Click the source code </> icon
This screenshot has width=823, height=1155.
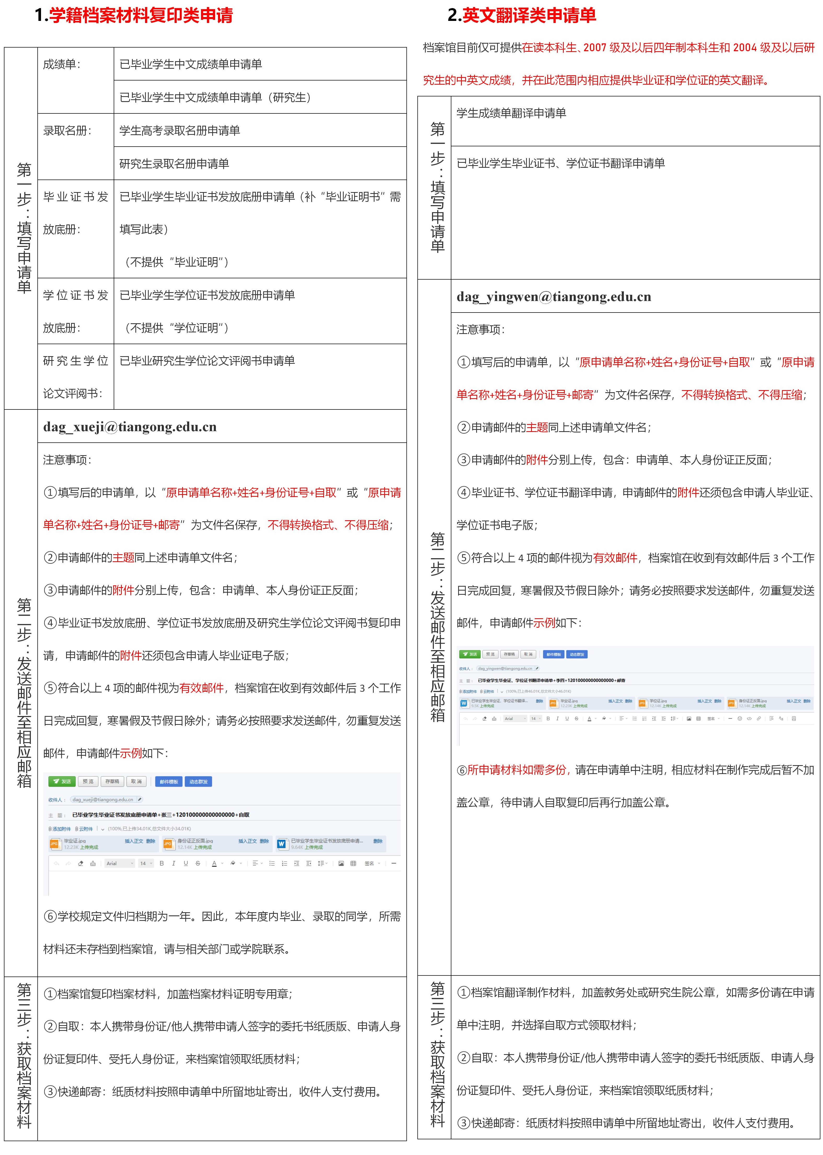749,718
